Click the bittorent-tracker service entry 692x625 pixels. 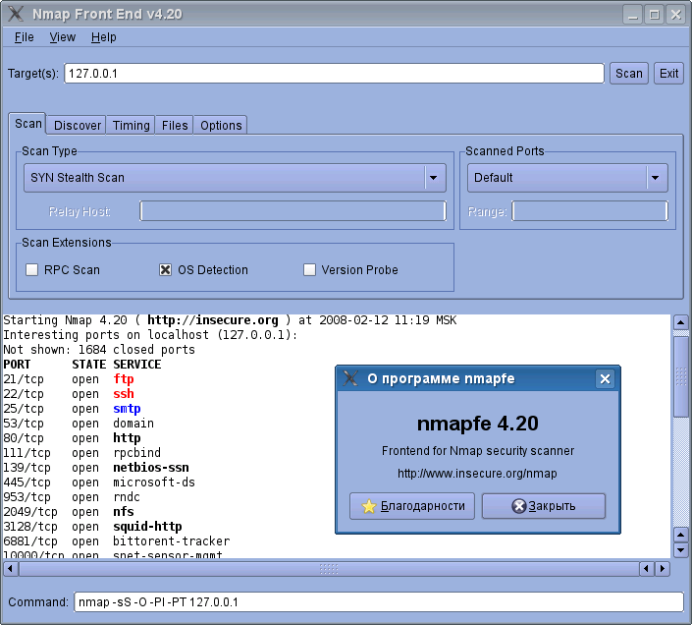tap(171, 541)
